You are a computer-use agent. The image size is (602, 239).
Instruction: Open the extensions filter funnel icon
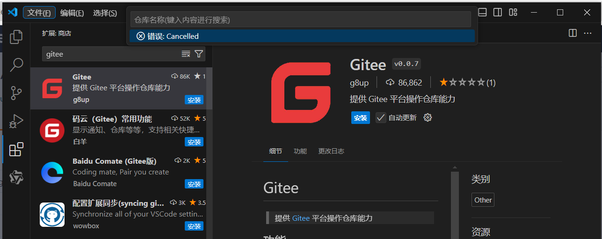coord(199,54)
